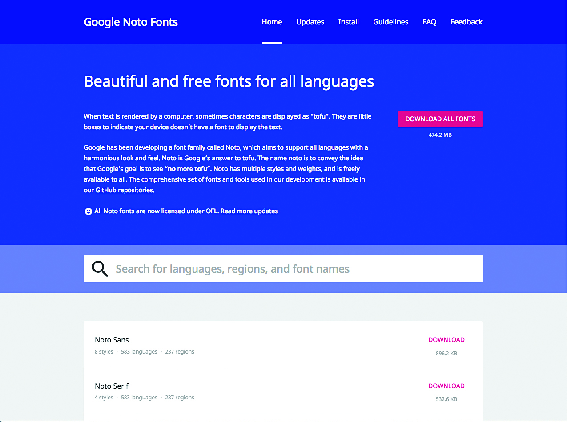The image size is (567, 422).
Task: Go to the Updates page
Action: 310,22
